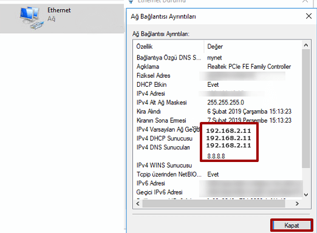
Task: Click the 6 Şubat 2019 Çarşamba value
Action: tap(249, 112)
